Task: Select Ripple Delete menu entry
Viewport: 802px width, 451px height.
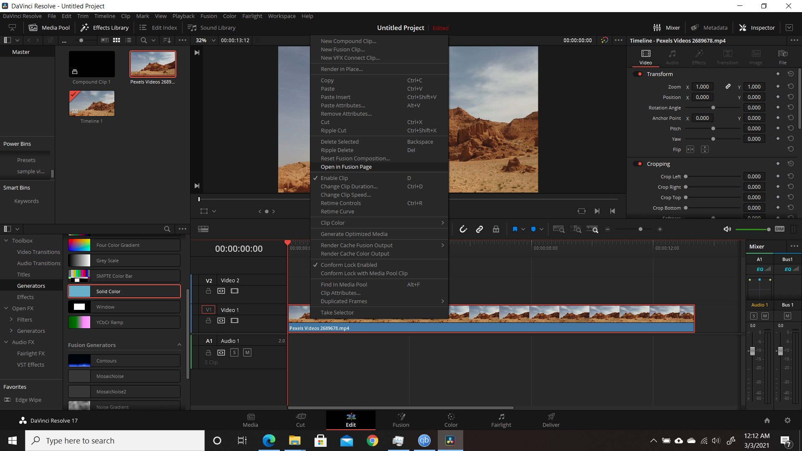Action: (x=379, y=150)
